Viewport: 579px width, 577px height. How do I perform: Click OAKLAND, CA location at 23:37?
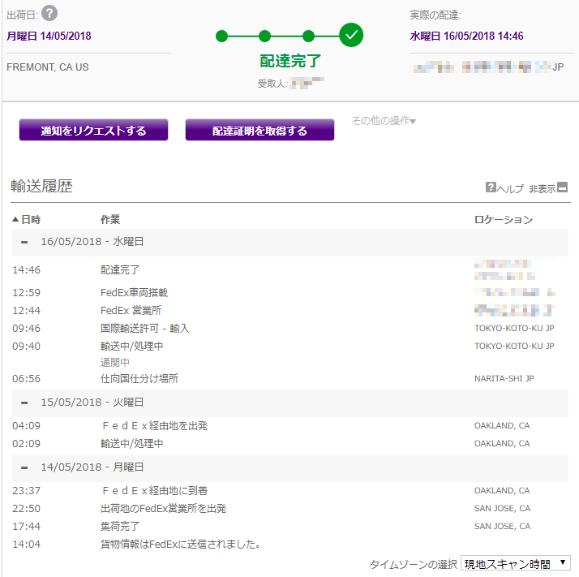[x=502, y=491]
